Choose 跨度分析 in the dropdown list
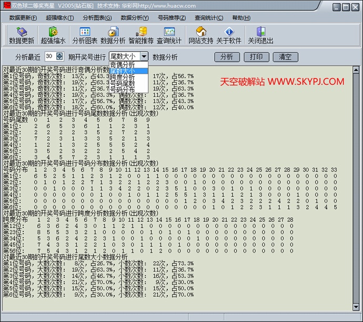Image resolution: width=363 pixels, height=322 pixels. [x=122, y=77]
